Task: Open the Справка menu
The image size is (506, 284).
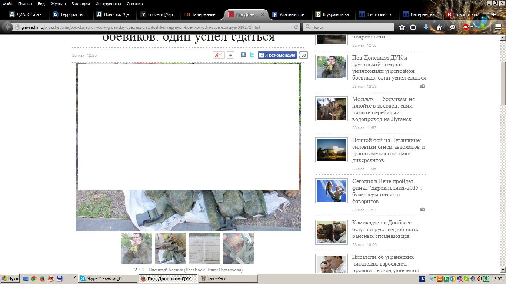Action: point(134,4)
